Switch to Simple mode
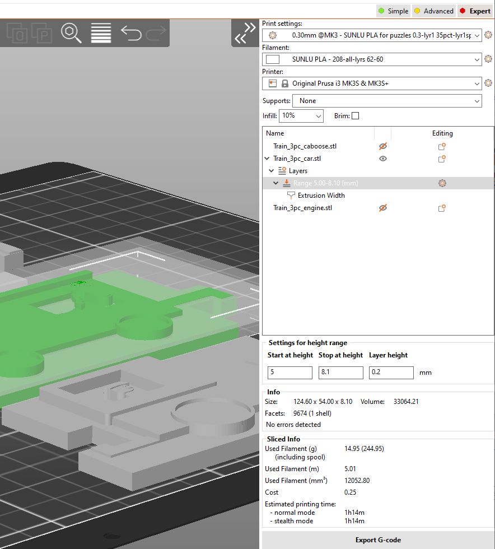The image size is (495, 549). [393, 11]
